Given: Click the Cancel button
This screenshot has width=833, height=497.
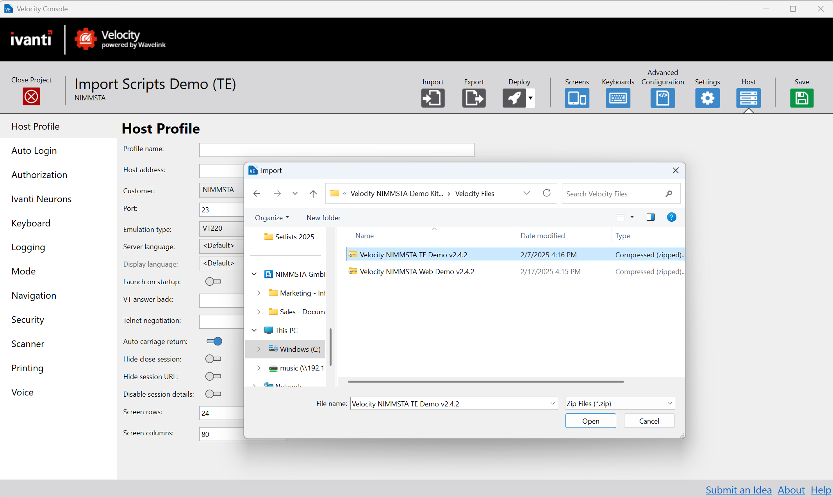Looking at the screenshot, I should [x=649, y=421].
